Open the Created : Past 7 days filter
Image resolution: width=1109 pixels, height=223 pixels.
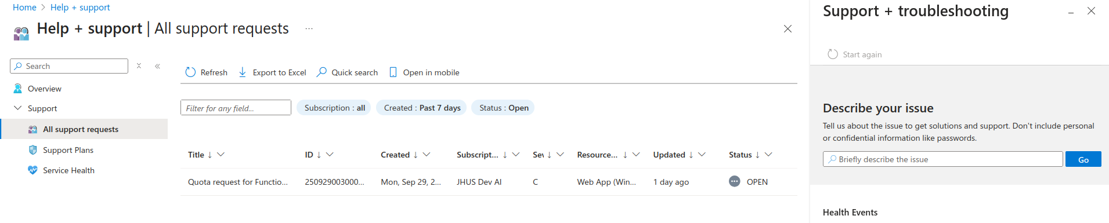click(422, 108)
